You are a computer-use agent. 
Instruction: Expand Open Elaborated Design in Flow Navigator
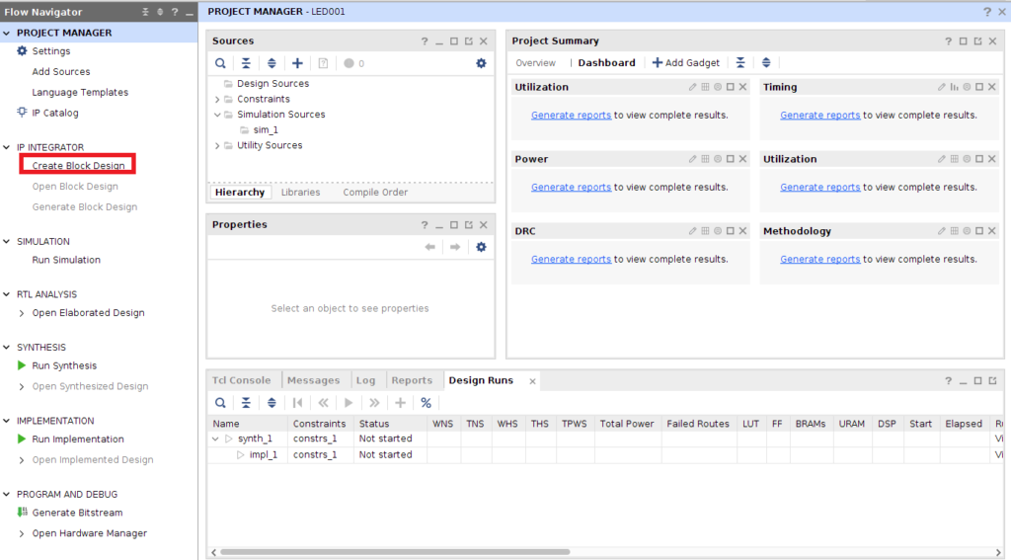23,313
